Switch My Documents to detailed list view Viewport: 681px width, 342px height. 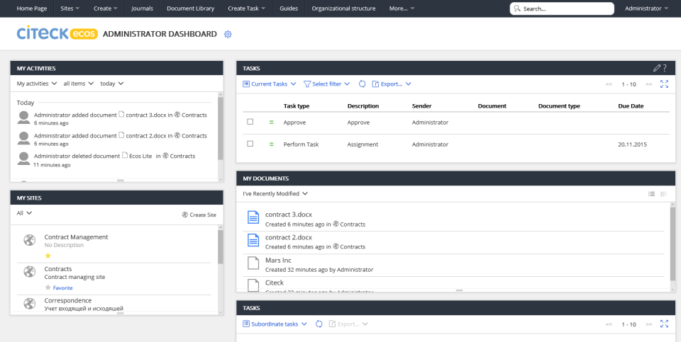(663, 193)
